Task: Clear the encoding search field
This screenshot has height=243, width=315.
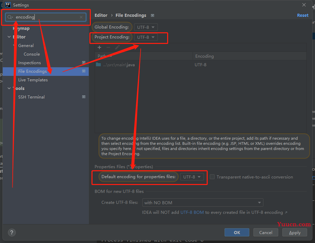Action: pyautogui.click(x=81, y=17)
